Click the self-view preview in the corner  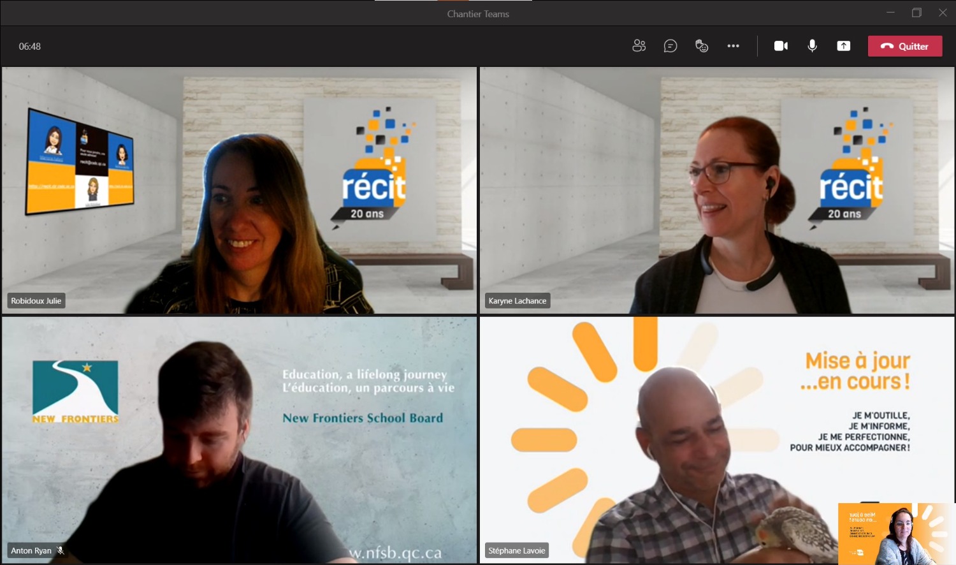(895, 534)
